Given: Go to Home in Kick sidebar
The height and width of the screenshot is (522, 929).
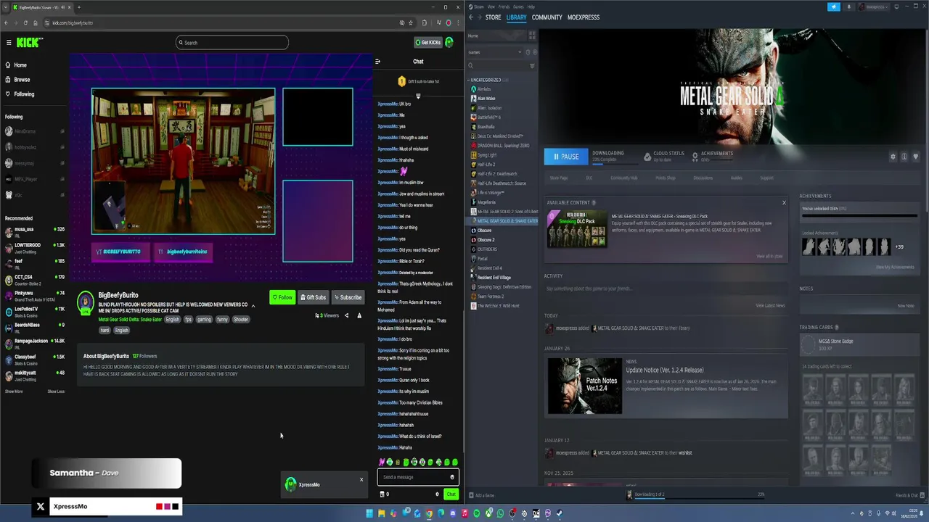Looking at the screenshot, I should click(16, 65).
